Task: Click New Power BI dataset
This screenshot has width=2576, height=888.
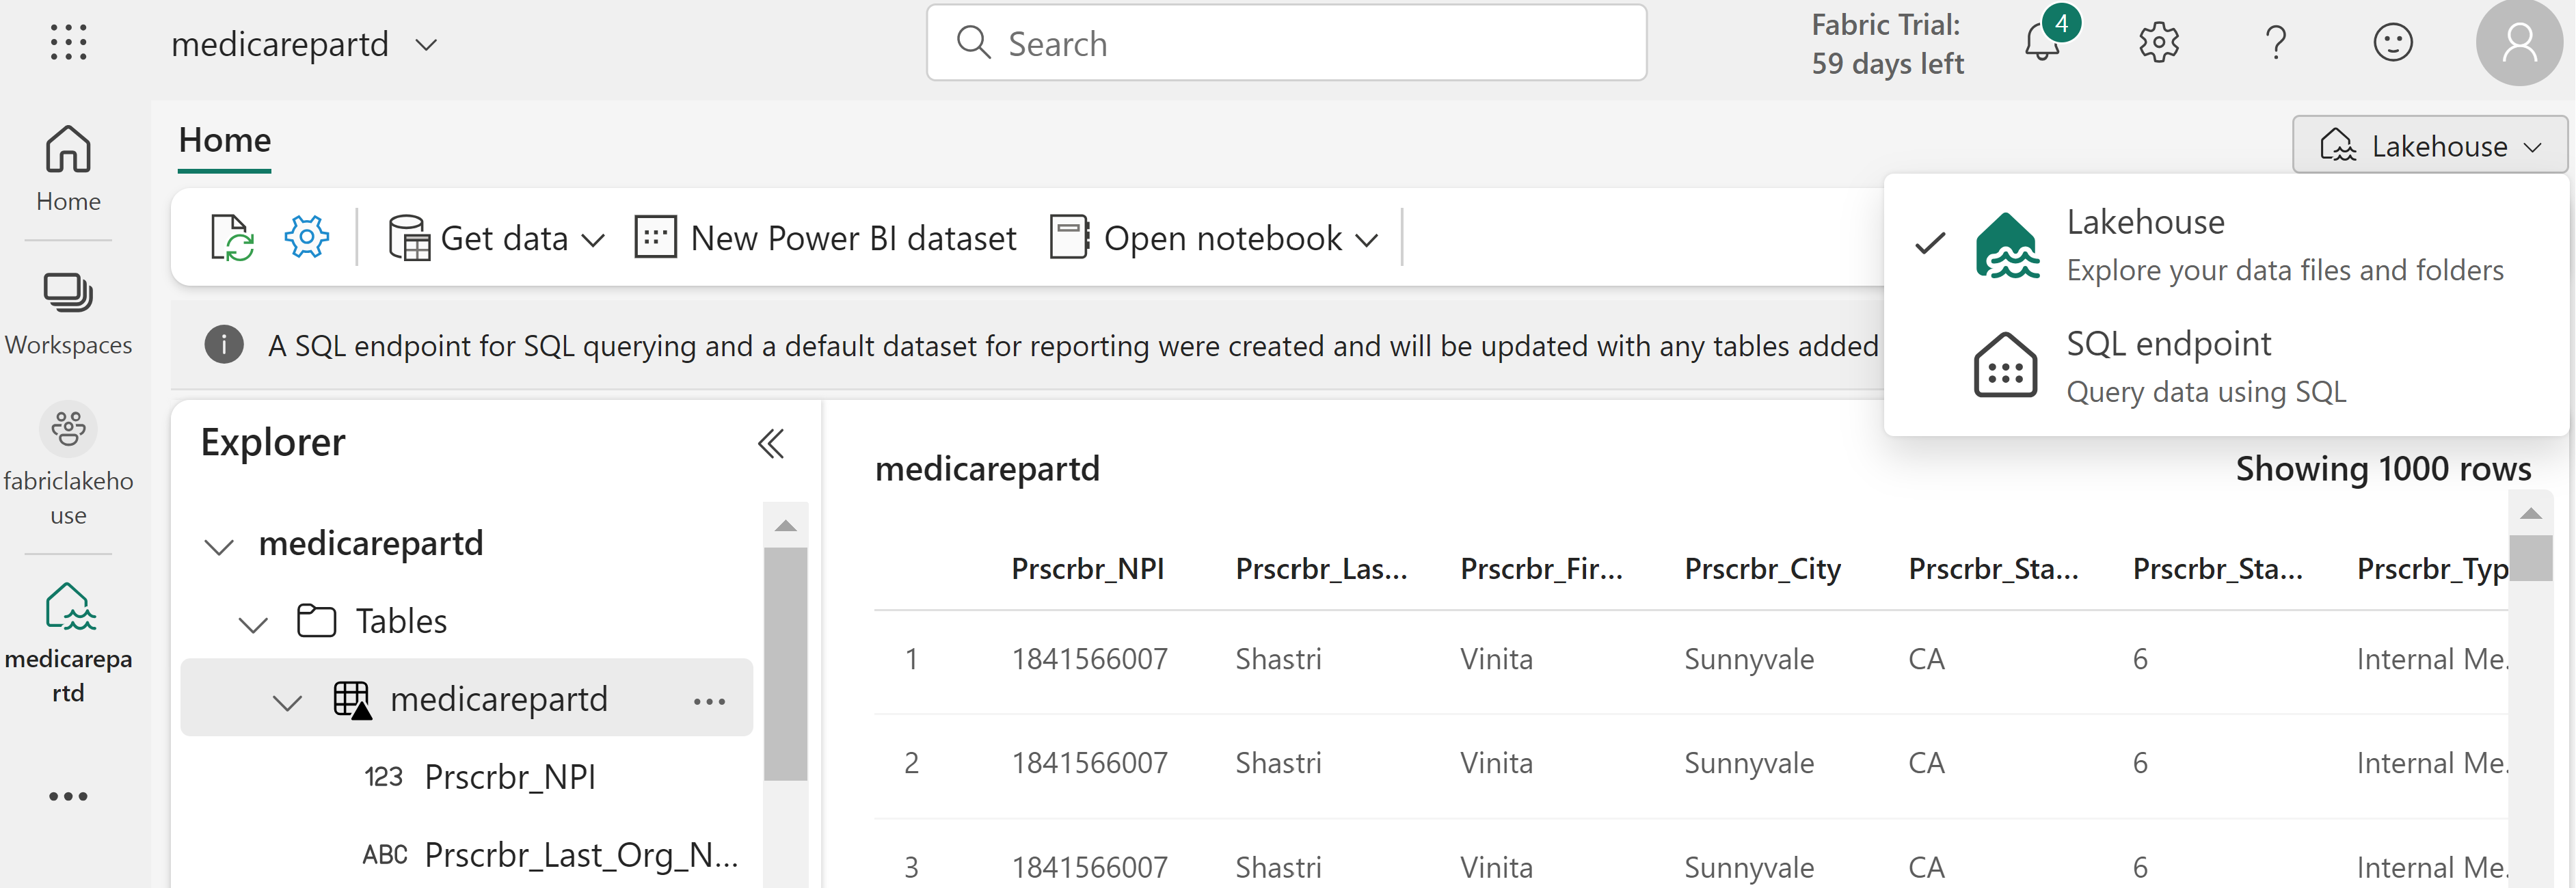Action: coord(825,238)
